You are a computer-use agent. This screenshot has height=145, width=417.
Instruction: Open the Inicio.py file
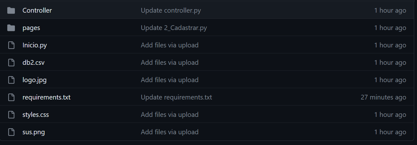pyautogui.click(x=35, y=45)
